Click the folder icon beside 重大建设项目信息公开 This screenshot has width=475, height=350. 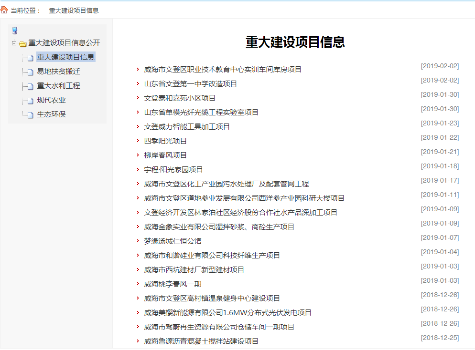pos(23,43)
